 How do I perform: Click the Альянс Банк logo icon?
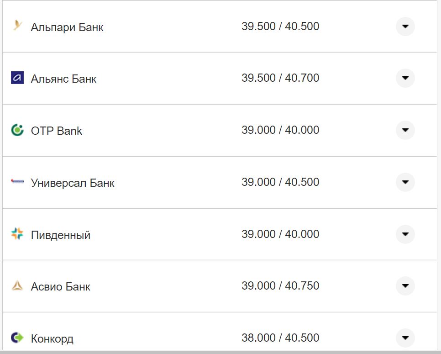point(17,78)
